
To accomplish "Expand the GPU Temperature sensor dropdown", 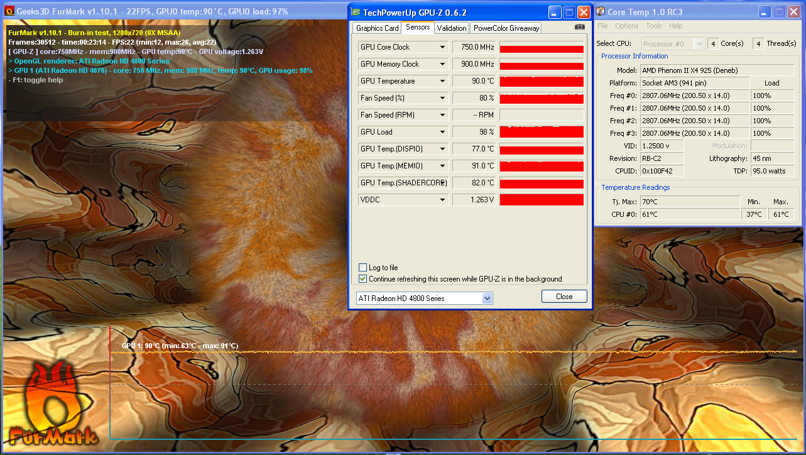I will tap(444, 81).
